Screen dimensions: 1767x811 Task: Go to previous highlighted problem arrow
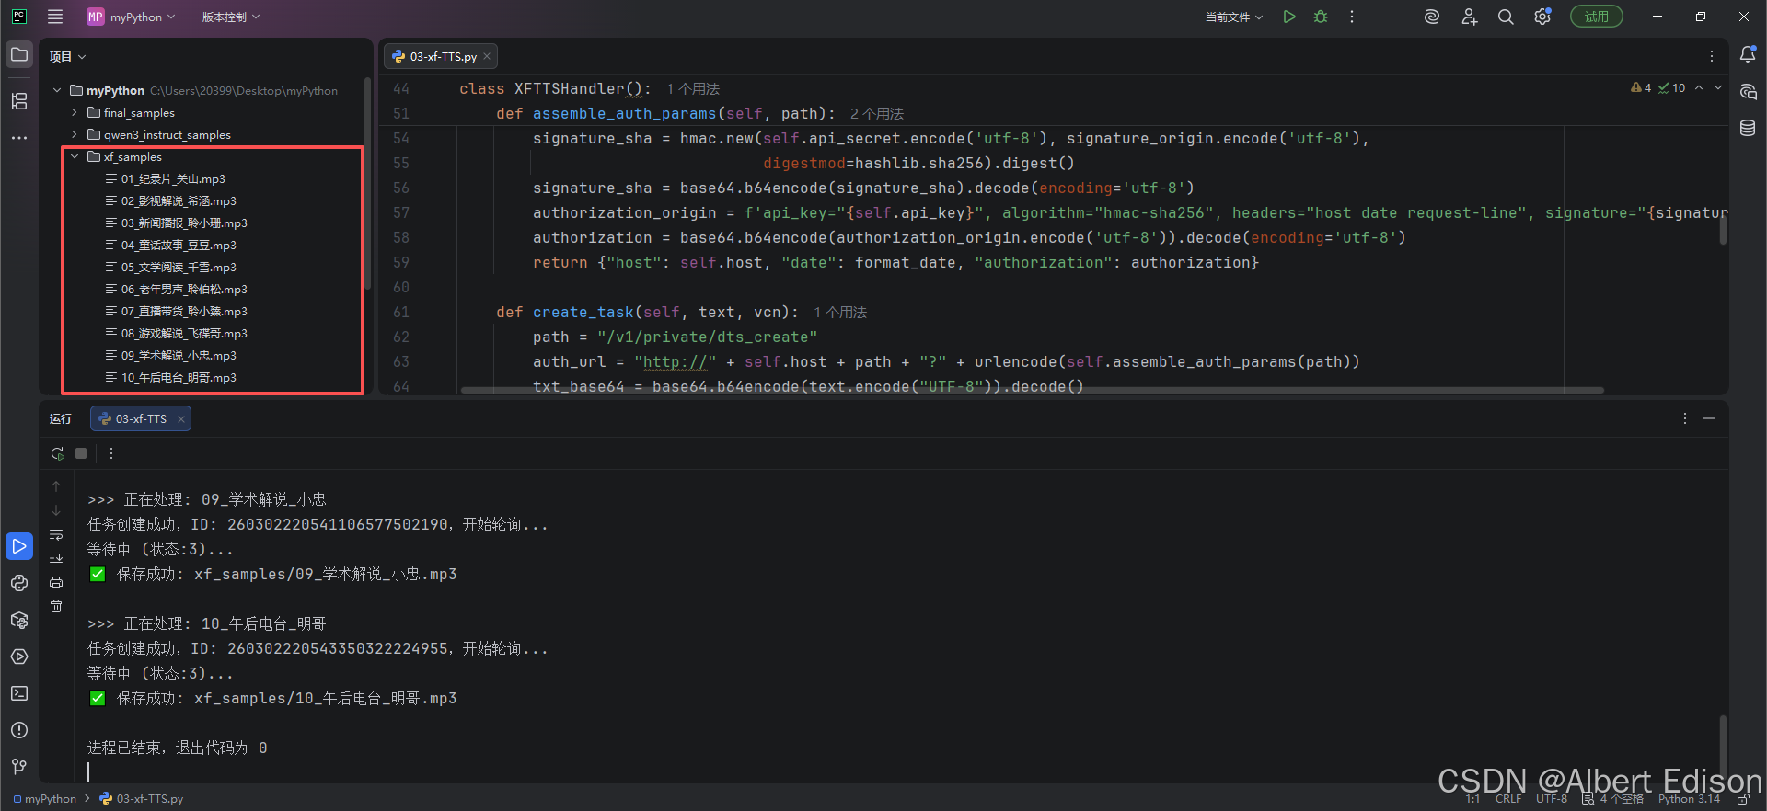point(1699,87)
